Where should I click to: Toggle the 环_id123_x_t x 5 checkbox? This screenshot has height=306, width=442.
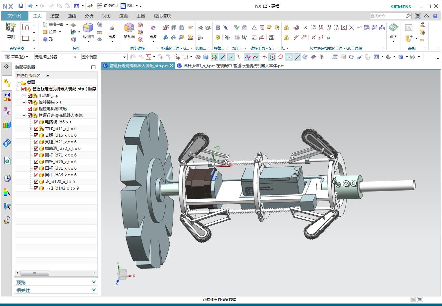[x=36, y=182]
